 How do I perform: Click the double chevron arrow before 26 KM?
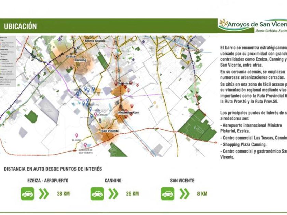[x=113, y=194]
